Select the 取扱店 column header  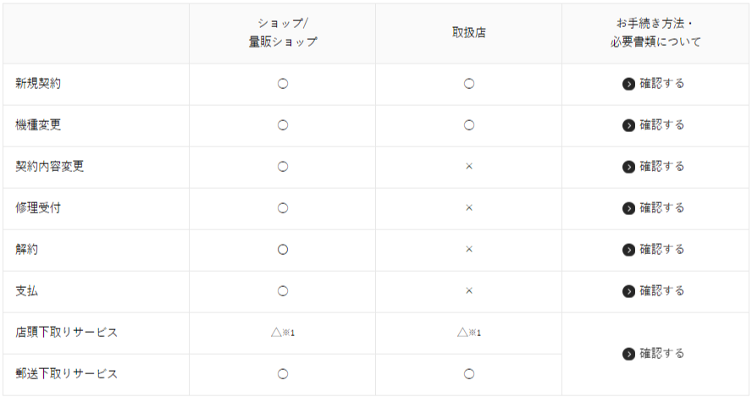(x=468, y=33)
